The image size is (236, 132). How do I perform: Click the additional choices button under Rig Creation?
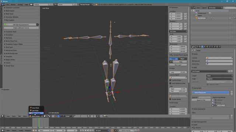(21, 28)
